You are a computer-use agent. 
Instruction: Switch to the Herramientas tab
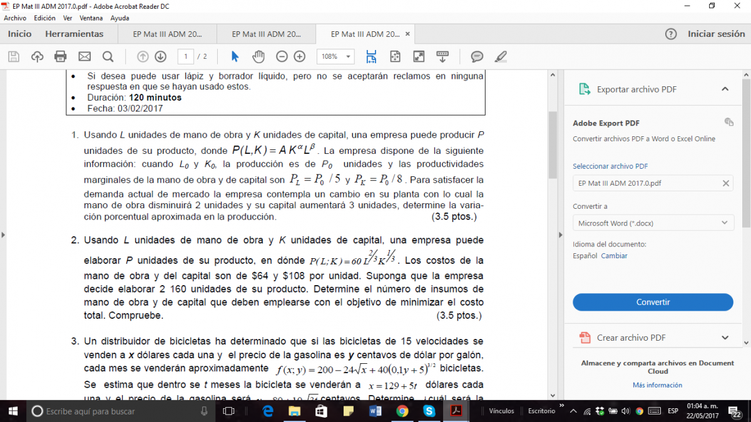click(74, 34)
